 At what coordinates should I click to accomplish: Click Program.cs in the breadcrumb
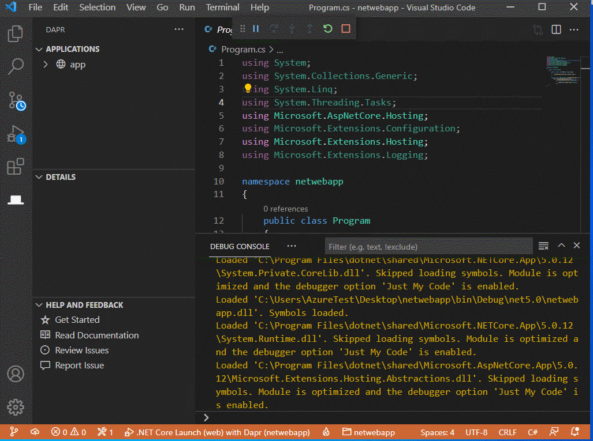(x=243, y=50)
